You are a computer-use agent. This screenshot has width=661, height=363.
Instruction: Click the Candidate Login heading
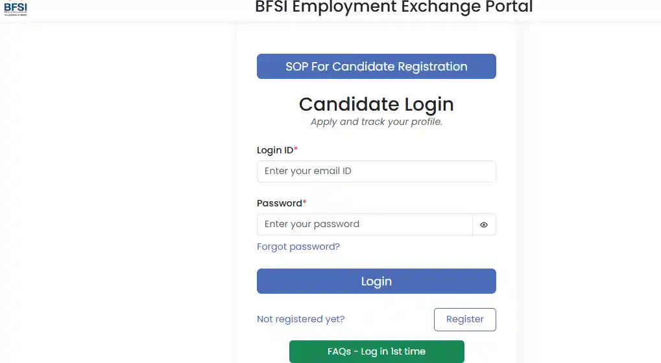pyautogui.click(x=376, y=104)
